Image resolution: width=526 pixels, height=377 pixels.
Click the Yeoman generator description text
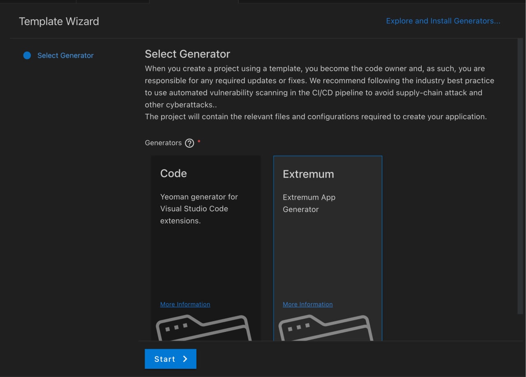199,208
